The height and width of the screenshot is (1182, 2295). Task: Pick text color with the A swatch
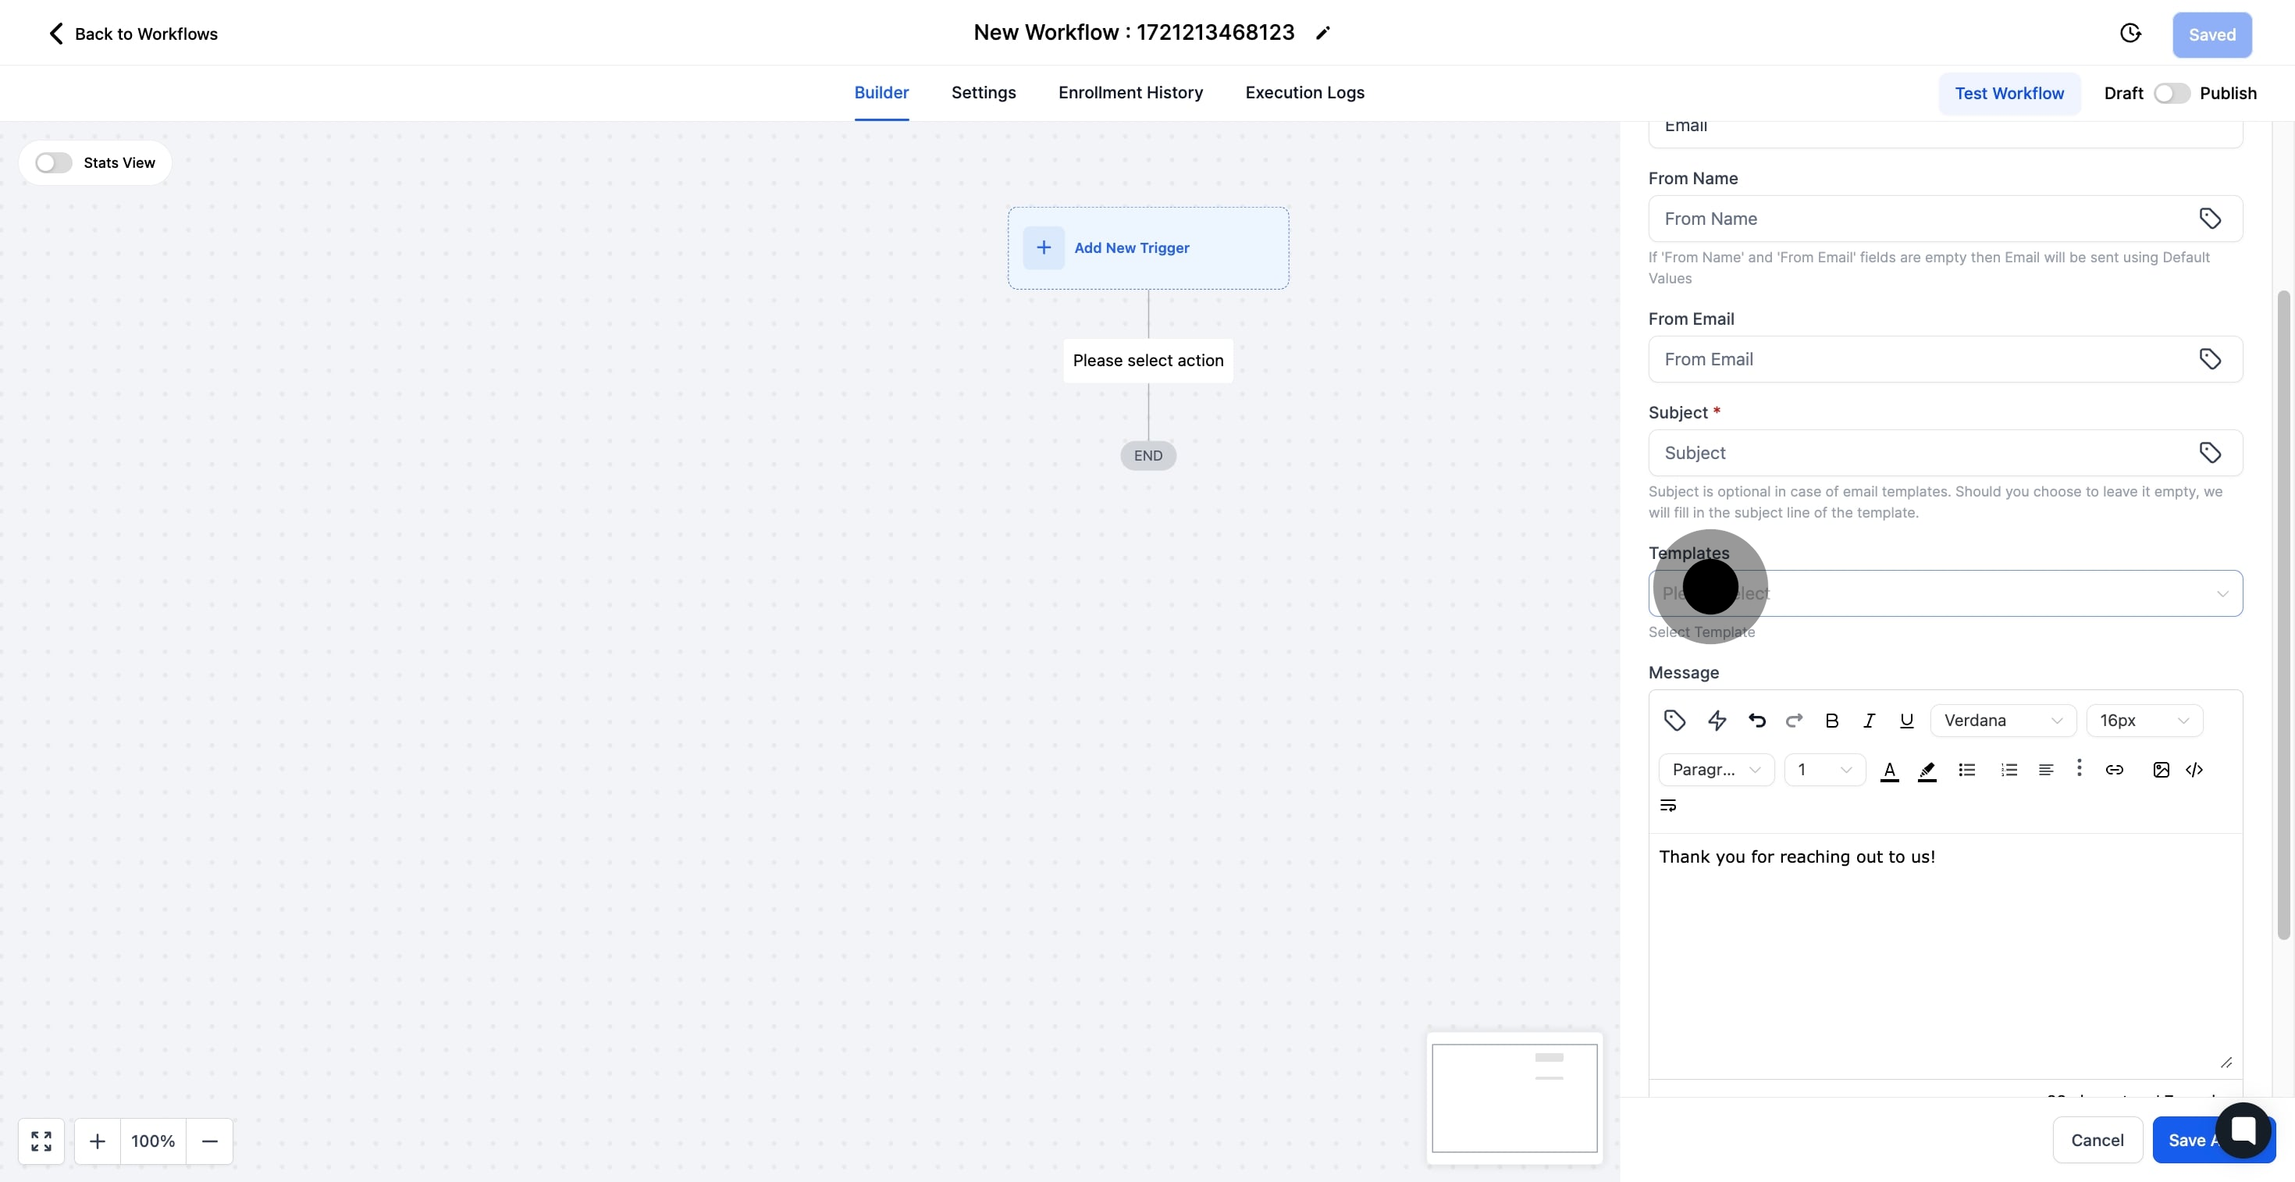coord(1889,770)
